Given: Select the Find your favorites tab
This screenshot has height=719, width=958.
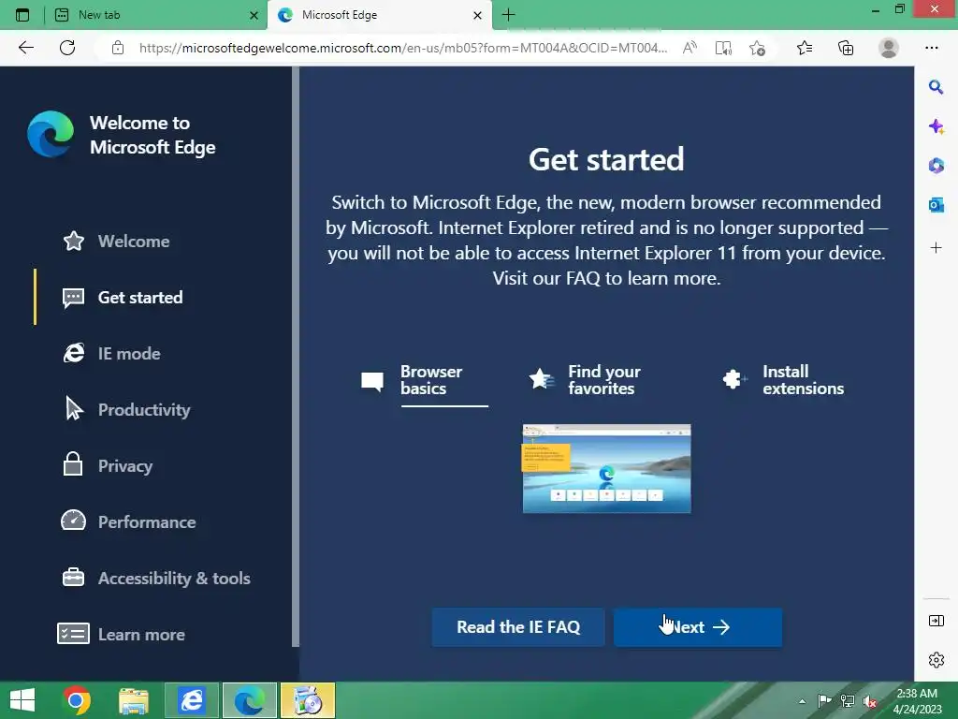Looking at the screenshot, I should point(586,380).
